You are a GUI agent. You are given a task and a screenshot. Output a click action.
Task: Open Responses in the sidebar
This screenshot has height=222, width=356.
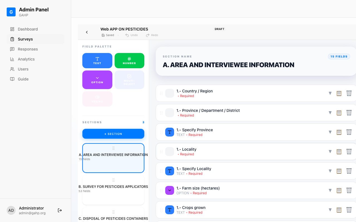click(x=28, y=49)
